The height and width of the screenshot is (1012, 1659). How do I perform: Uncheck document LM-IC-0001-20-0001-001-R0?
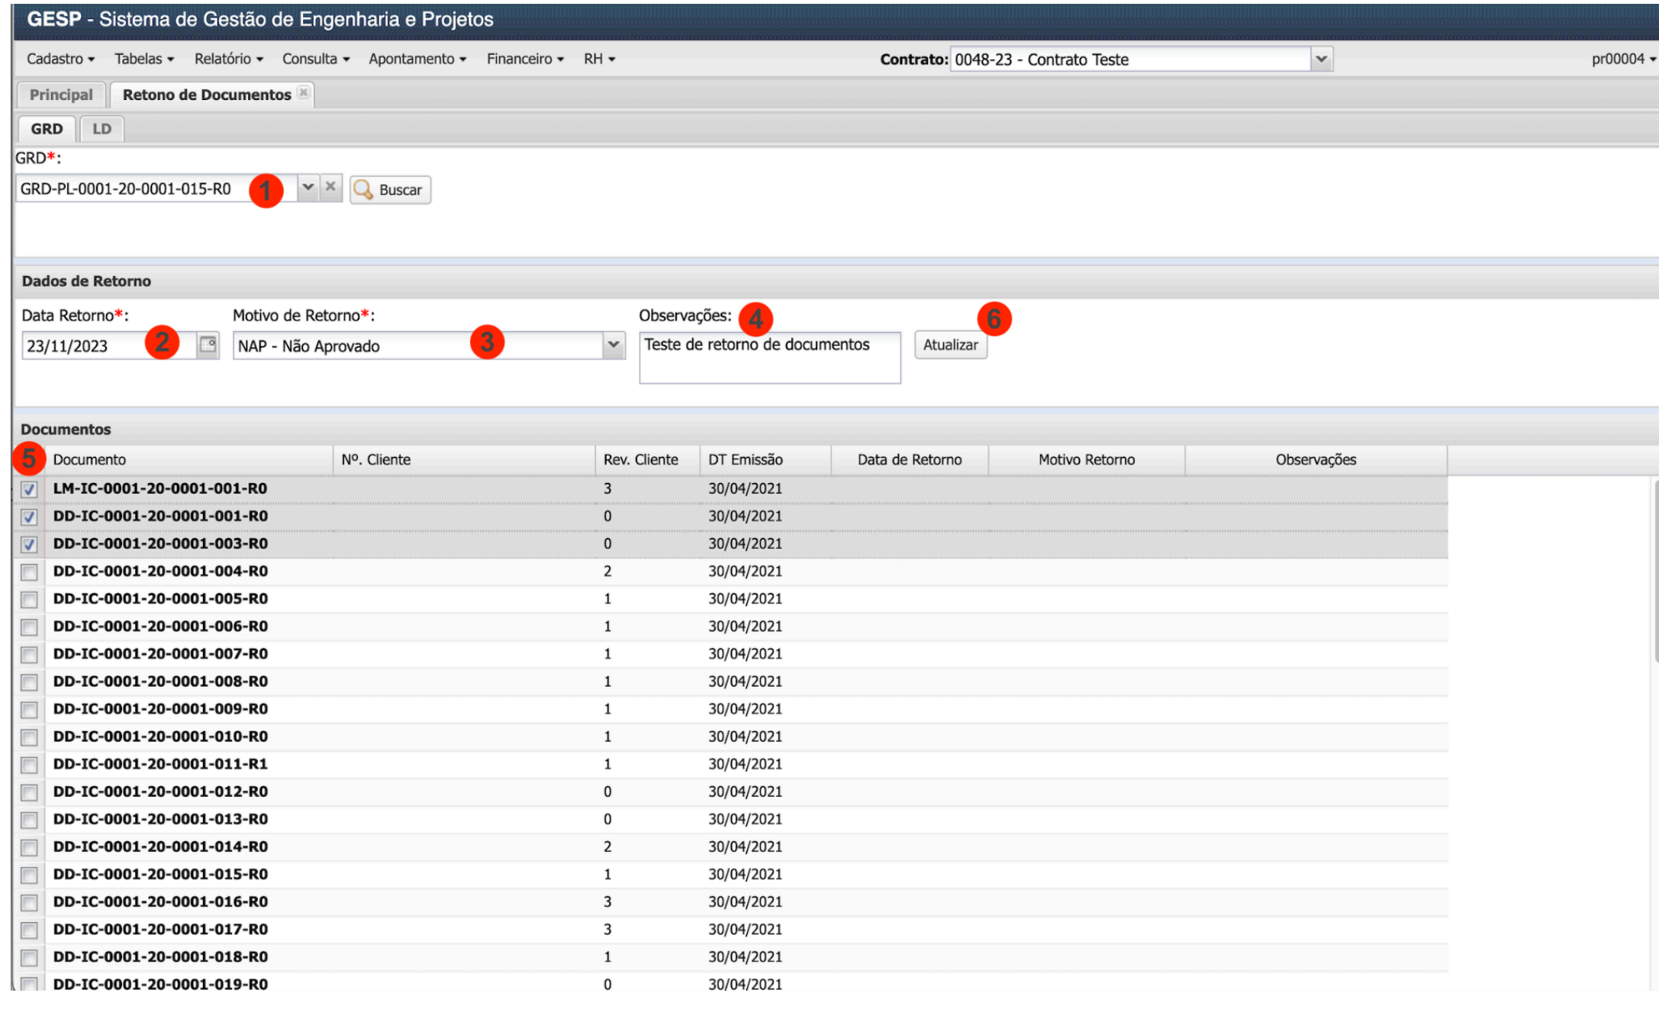click(x=29, y=489)
